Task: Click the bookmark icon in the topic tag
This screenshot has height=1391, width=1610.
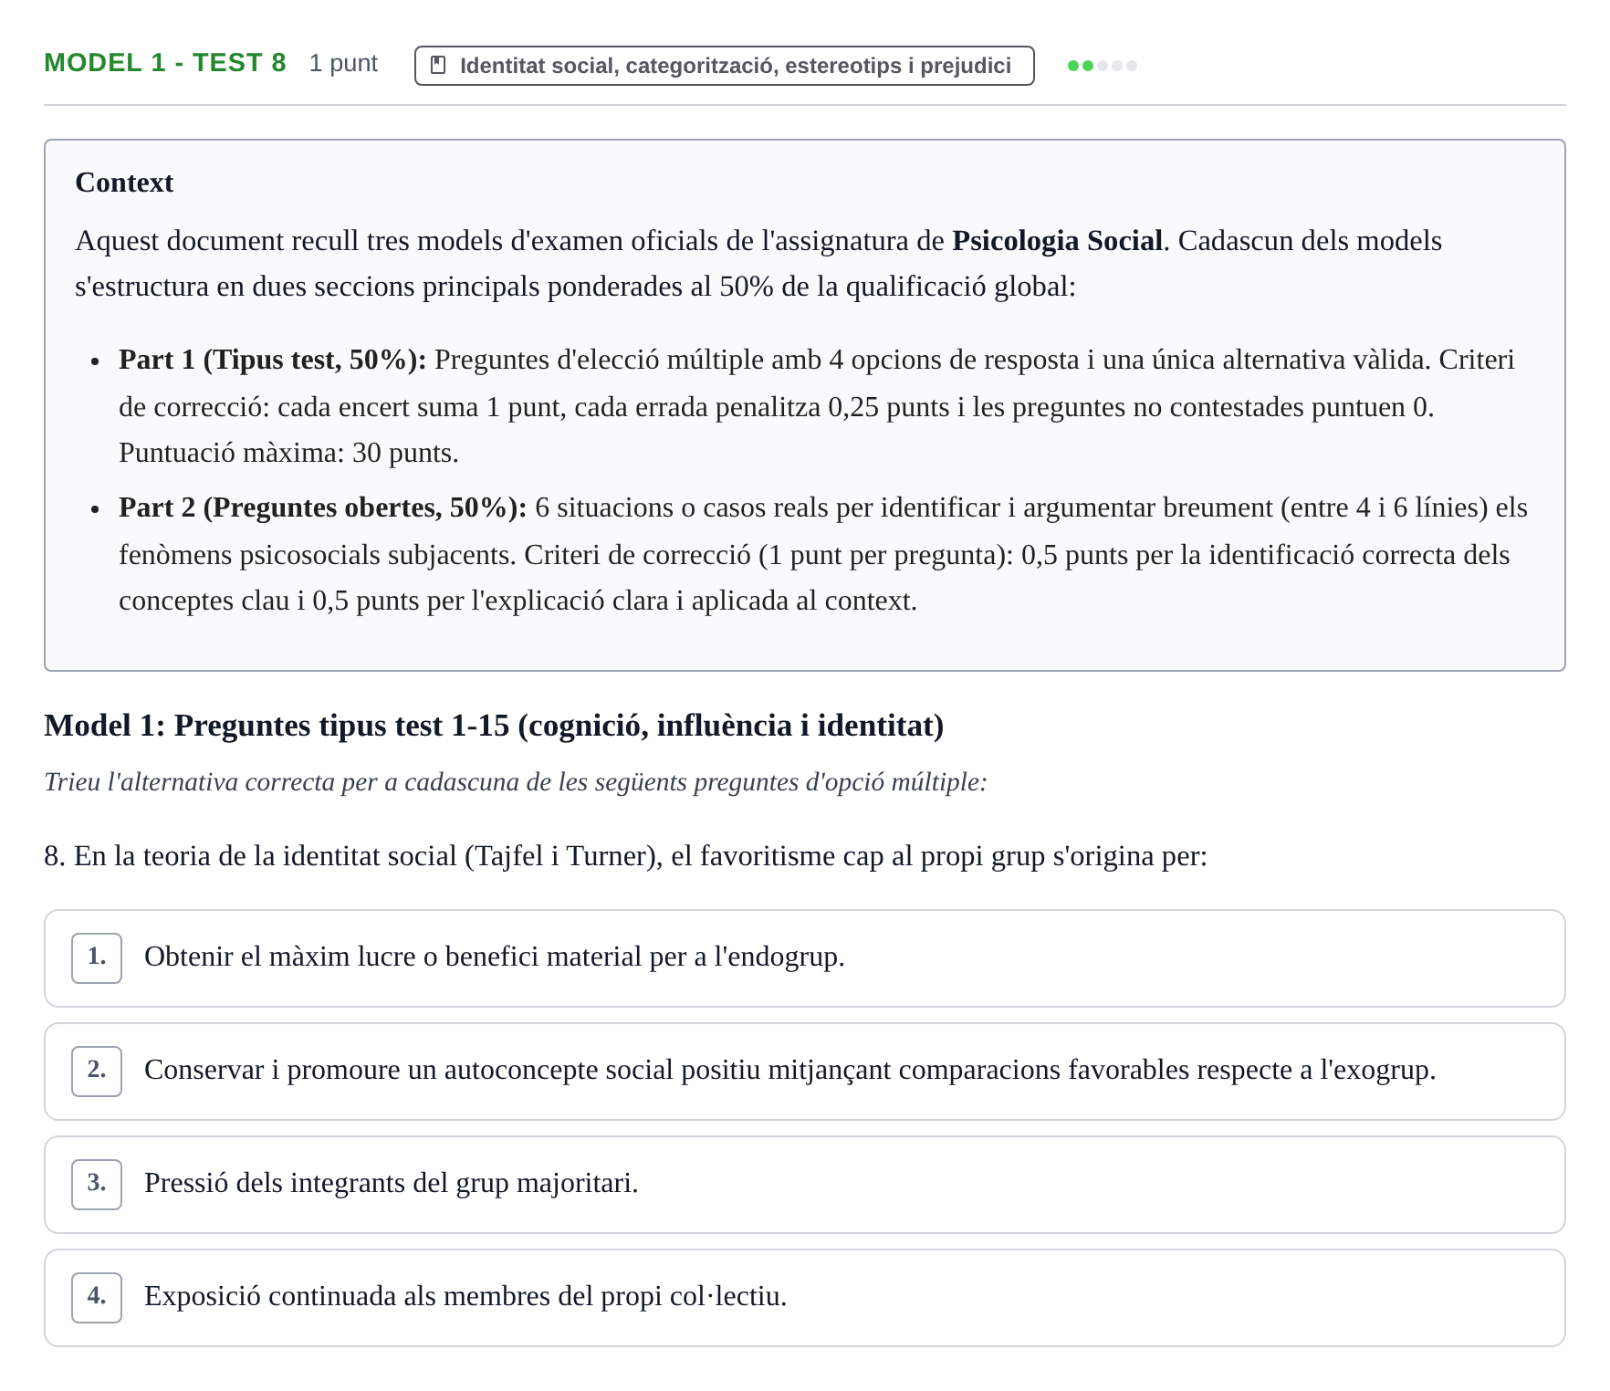Action: click(x=438, y=66)
